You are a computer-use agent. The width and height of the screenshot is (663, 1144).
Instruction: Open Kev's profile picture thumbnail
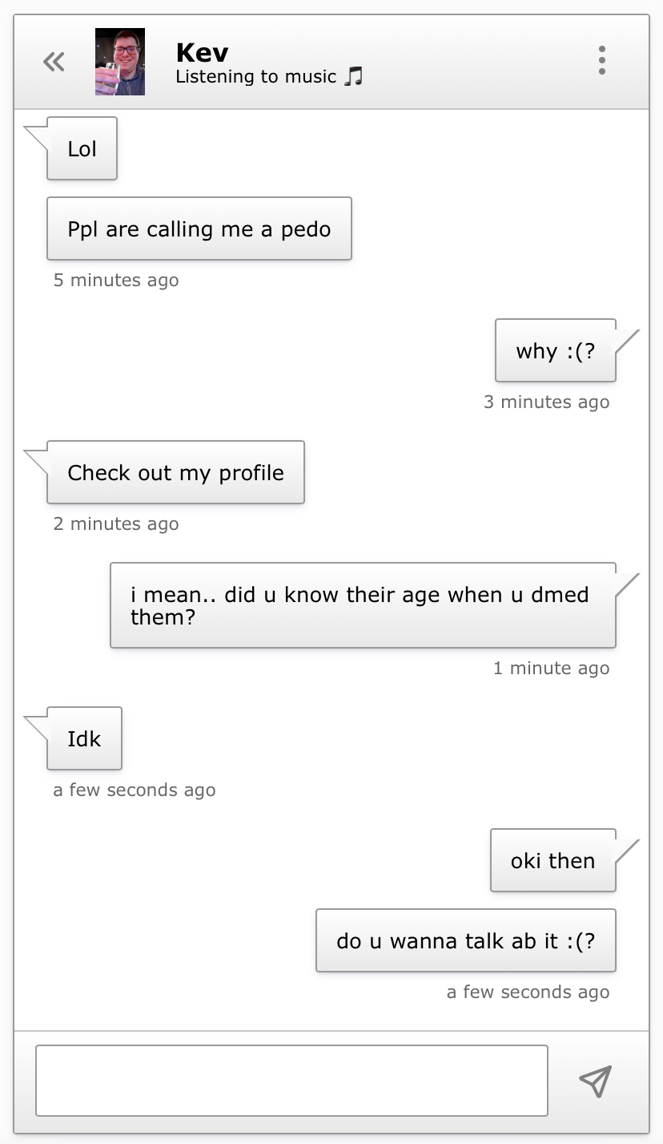pos(120,62)
